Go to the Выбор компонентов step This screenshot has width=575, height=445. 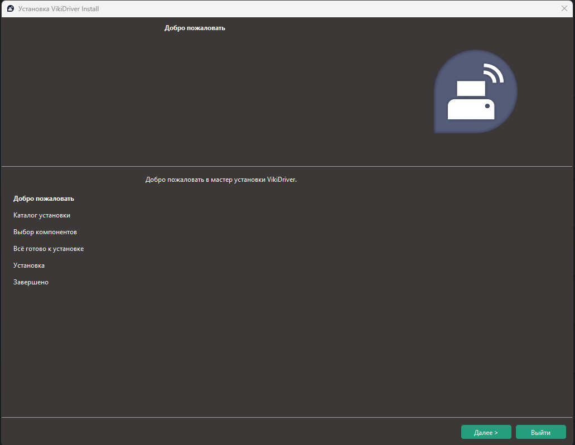tap(45, 232)
